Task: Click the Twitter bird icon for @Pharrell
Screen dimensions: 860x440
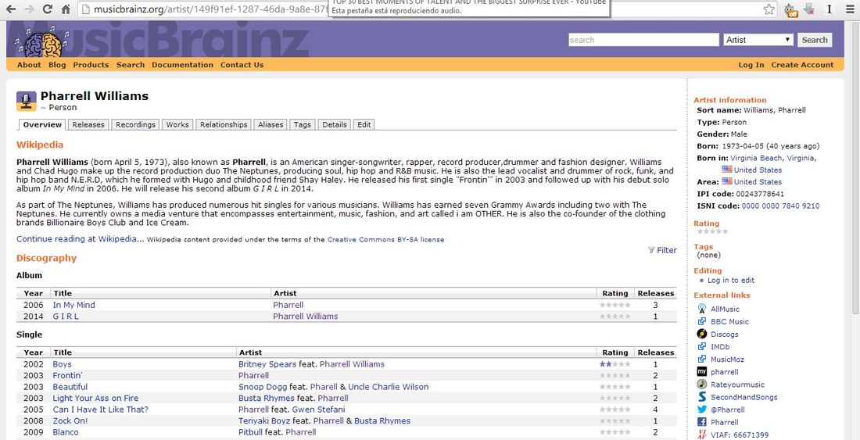Action: tap(701, 410)
